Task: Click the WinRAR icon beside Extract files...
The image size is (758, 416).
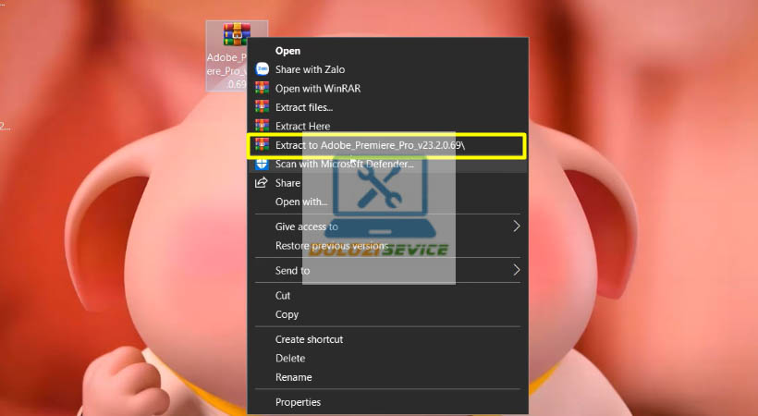Action: click(262, 107)
